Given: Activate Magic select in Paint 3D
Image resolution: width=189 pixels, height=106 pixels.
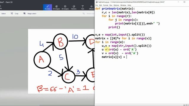Looking at the screenshot, I should (x=30, y=14).
